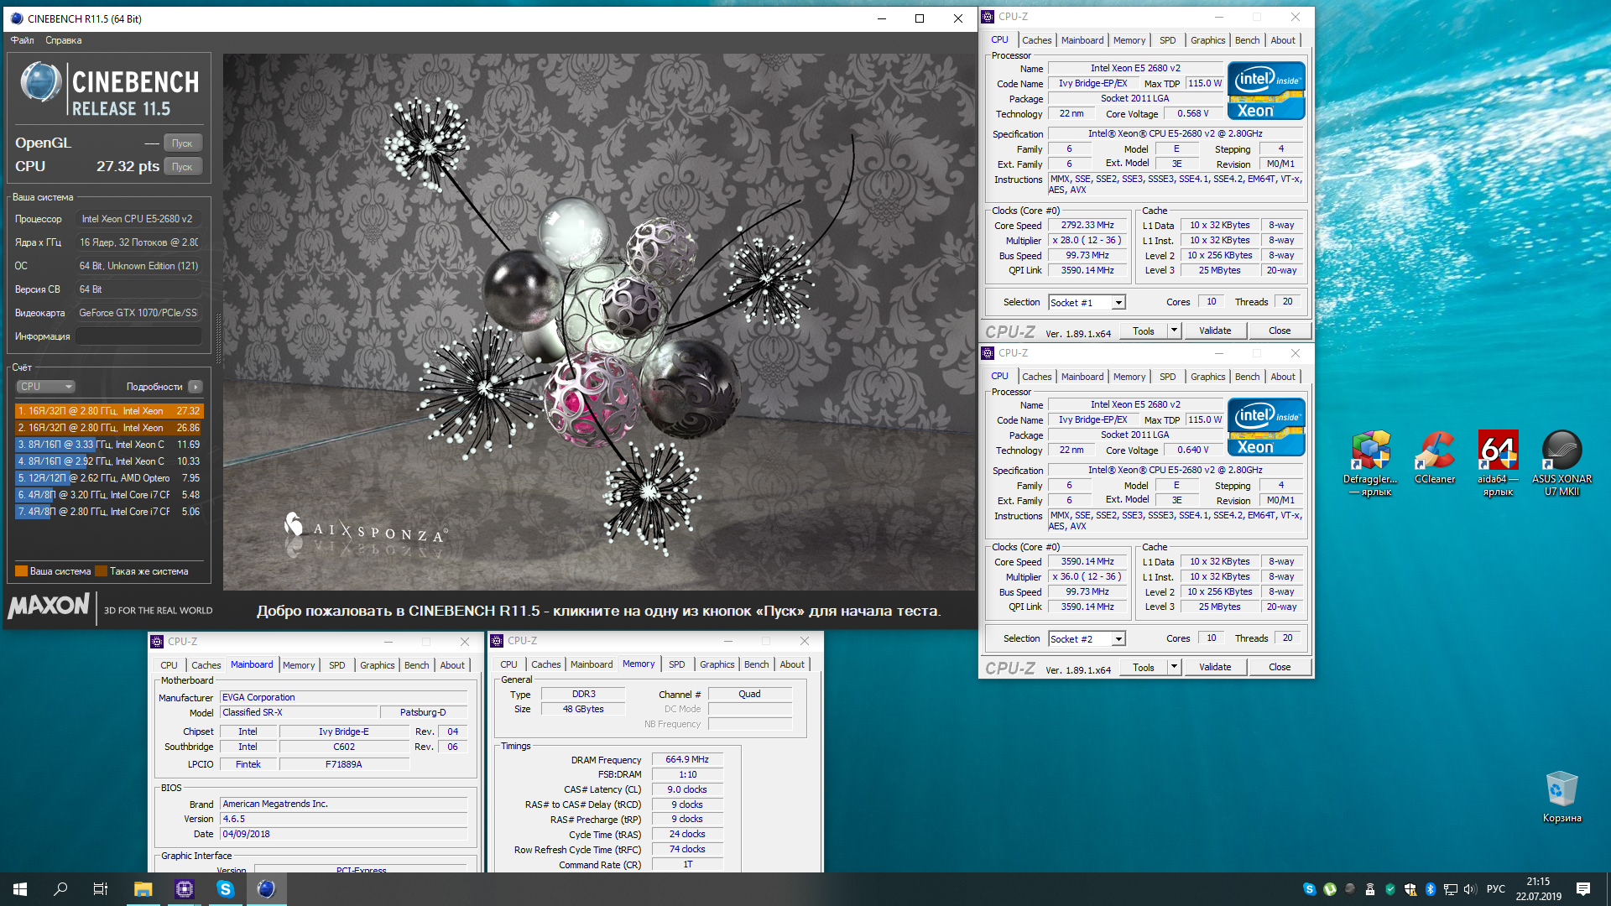Click the EVGA Corporation manufacturer value

(x=343, y=697)
